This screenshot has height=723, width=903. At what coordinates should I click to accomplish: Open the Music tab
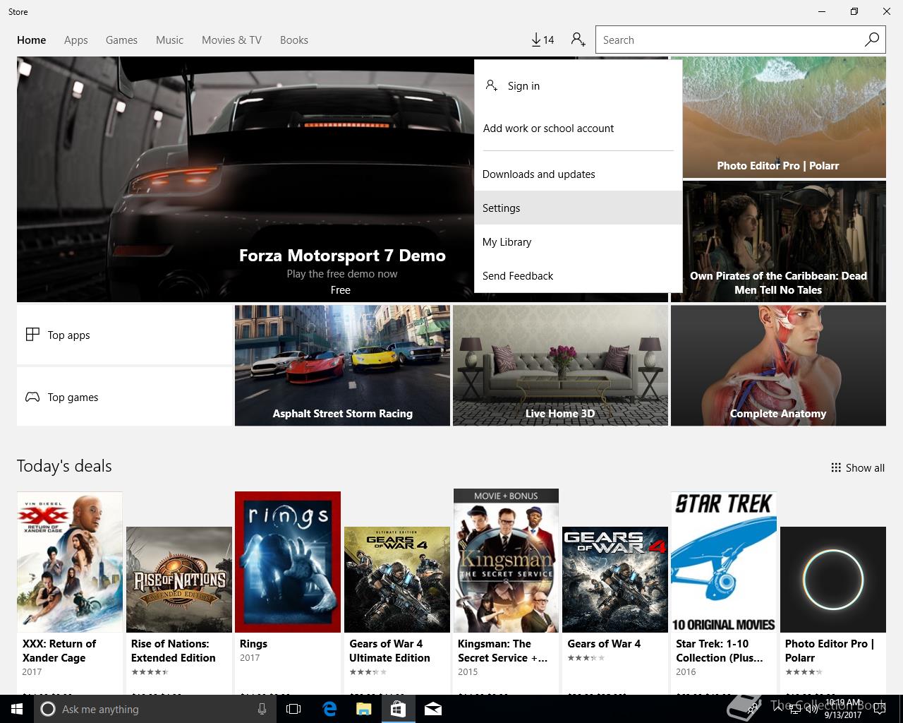pos(169,40)
